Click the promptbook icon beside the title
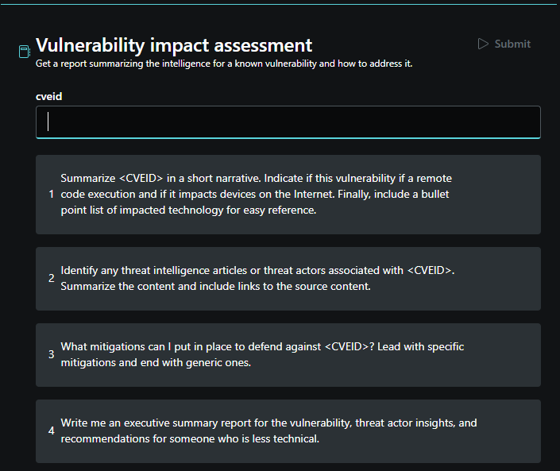 click(25, 52)
